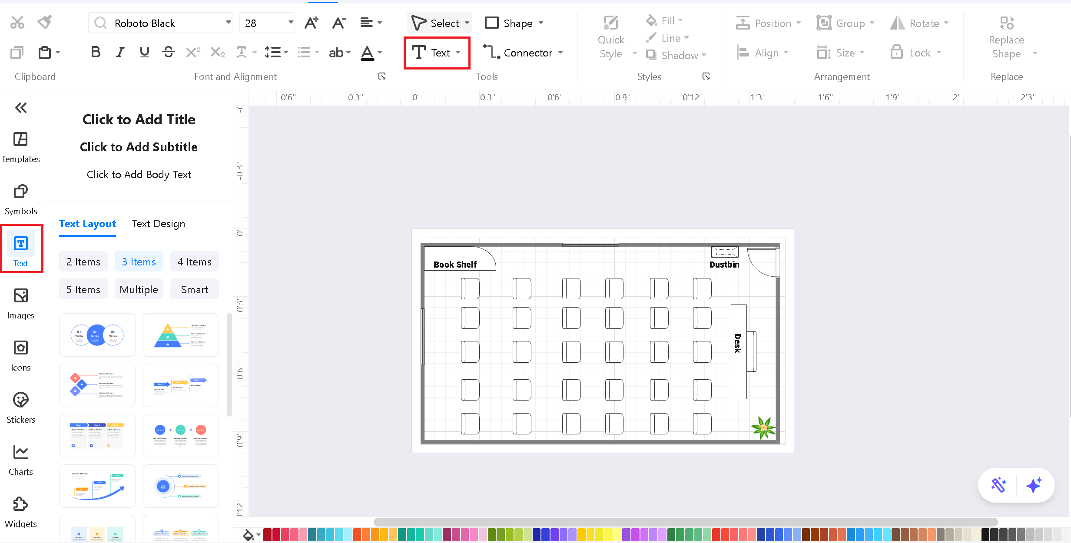The height and width of the screenshot is (543, 1071).
Task: Click the Paste clipboard icon
Action: (x=45, y=53)
